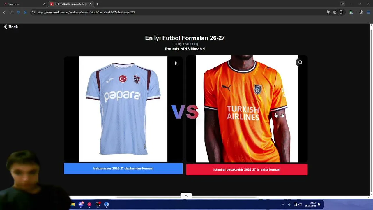Switch to the first UwUverse tab
Viewport: 373px width, 210px height.
click(25, 4)
